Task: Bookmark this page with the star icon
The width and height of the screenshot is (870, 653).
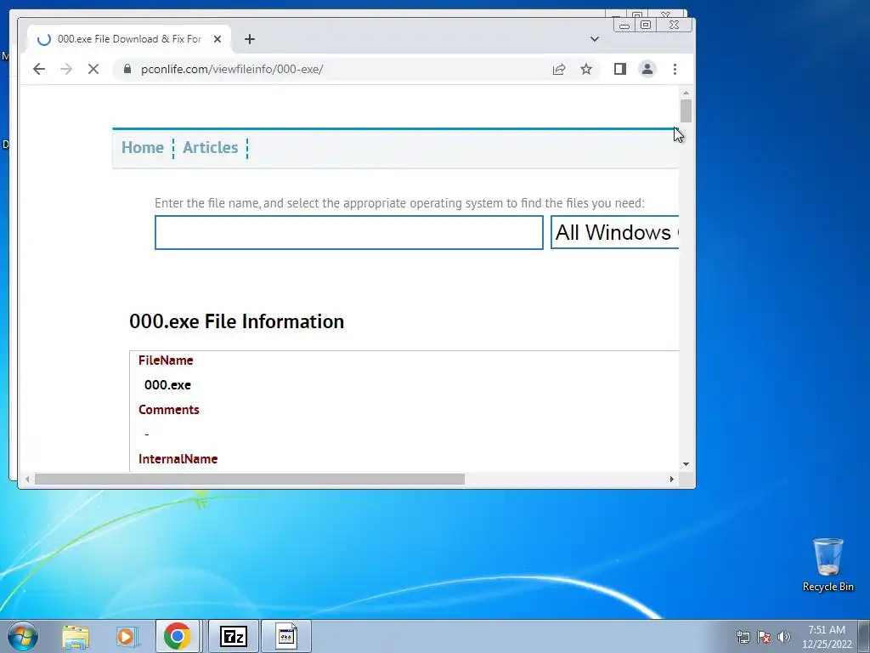Action: click(x=586, y=69)
